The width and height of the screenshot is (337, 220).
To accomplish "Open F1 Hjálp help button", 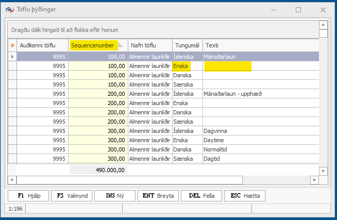I will 28,196.
